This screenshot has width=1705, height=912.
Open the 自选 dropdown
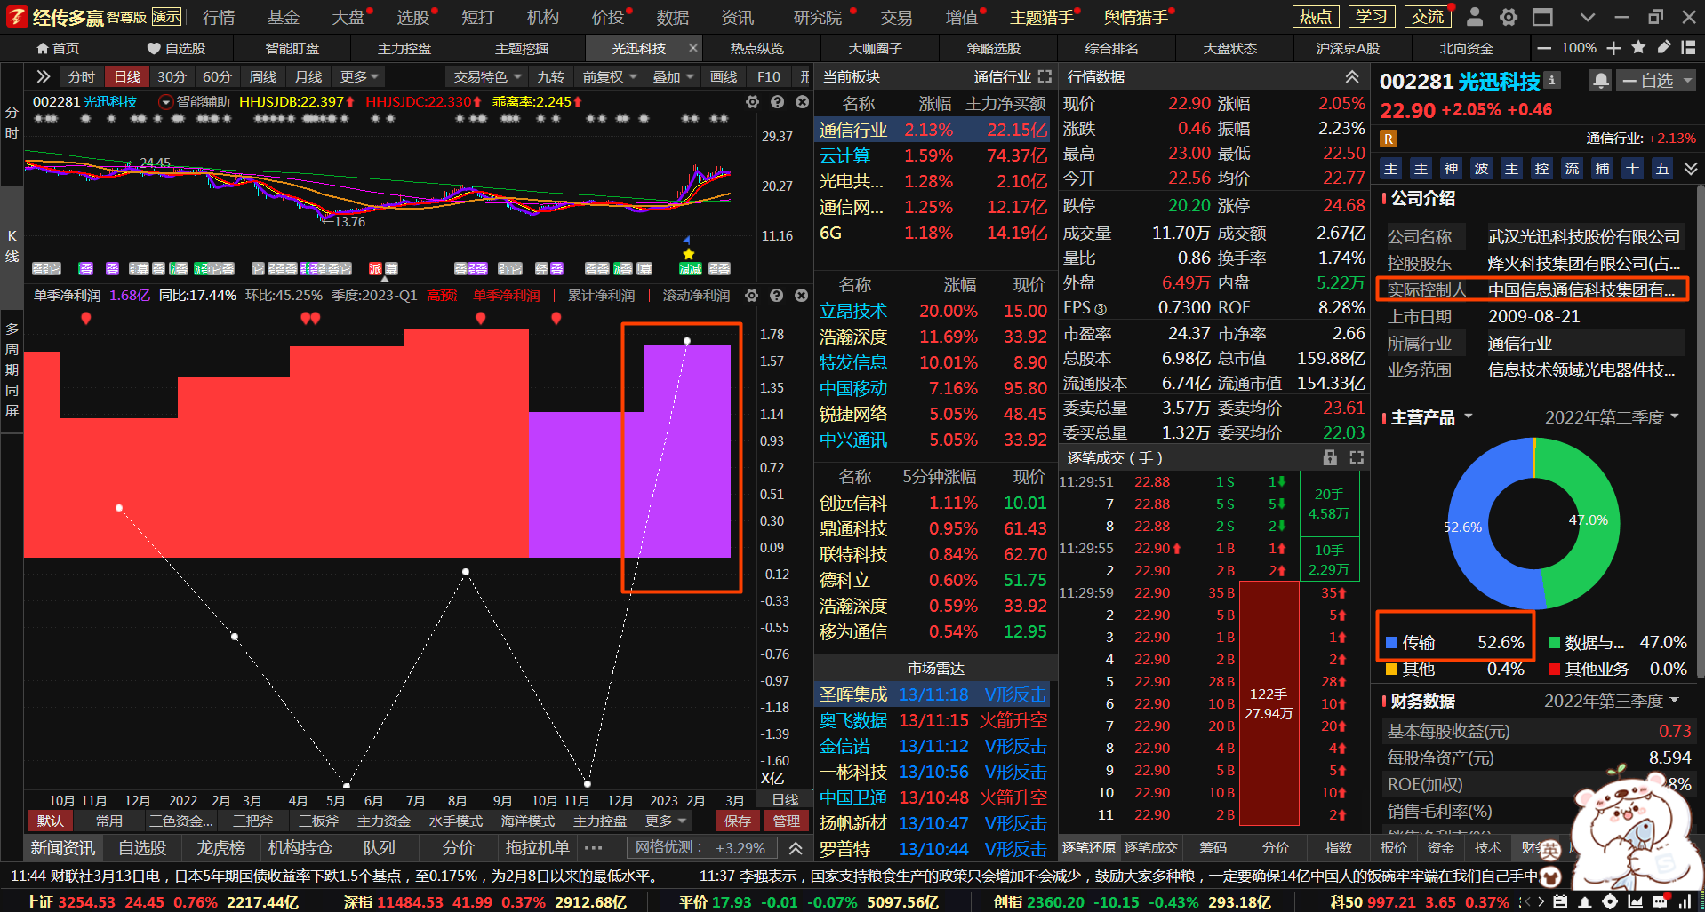pos(1657,81)
